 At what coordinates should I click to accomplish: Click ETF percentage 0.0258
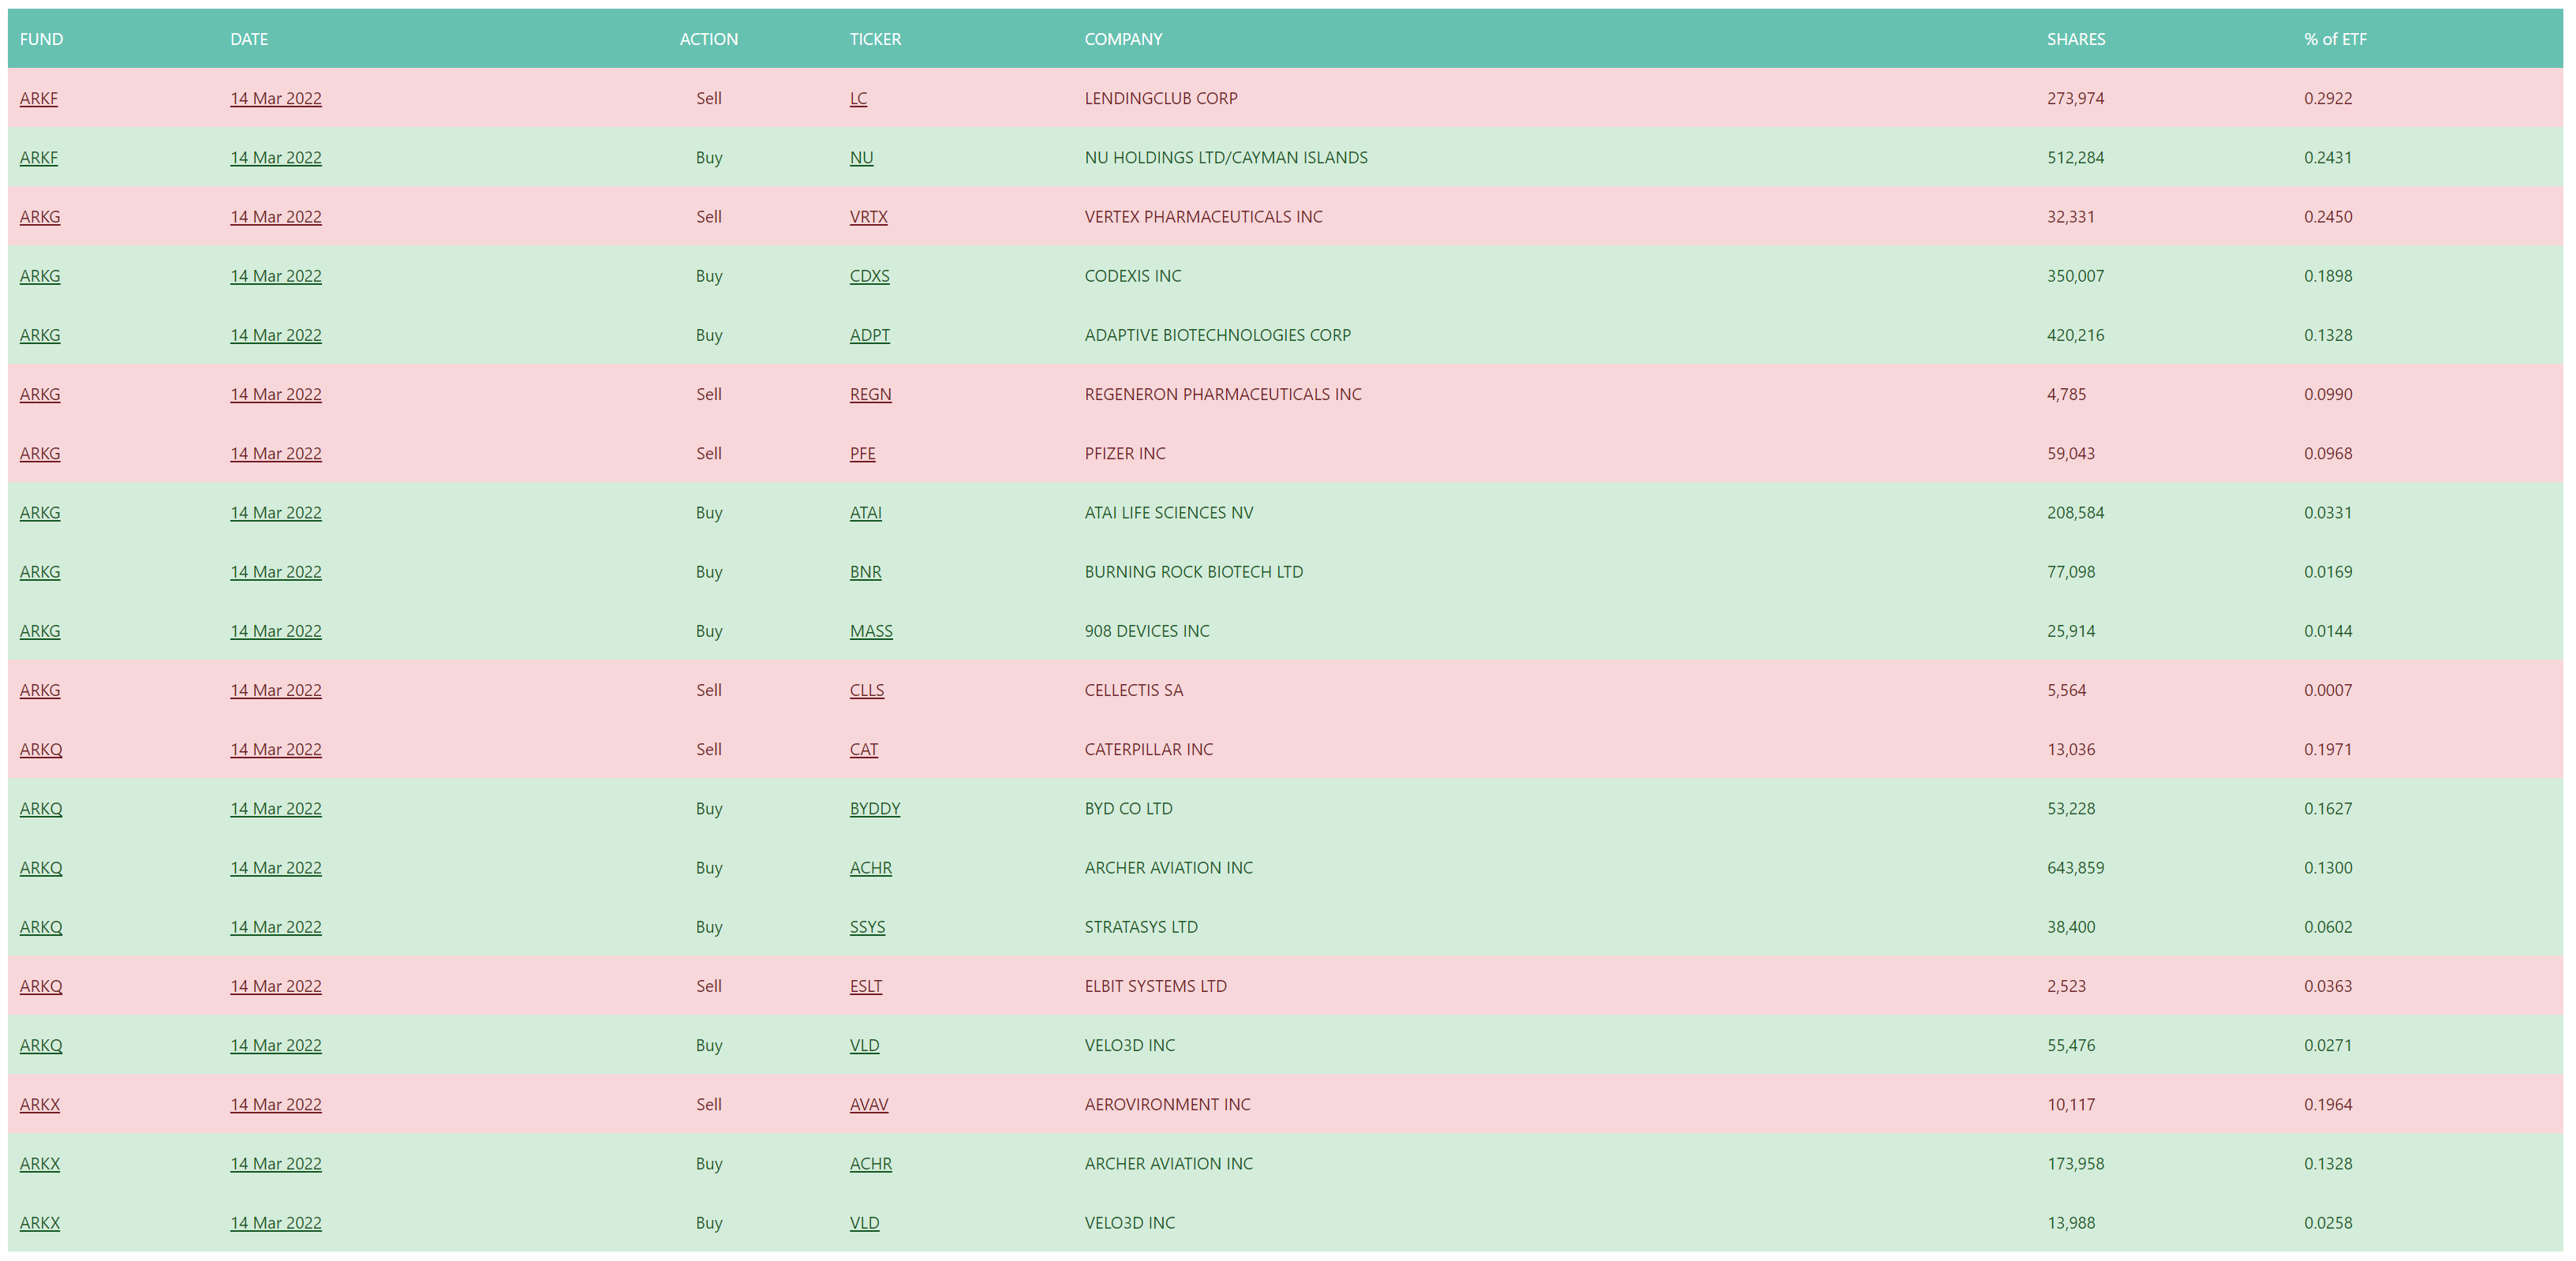pos(2328,1223)
